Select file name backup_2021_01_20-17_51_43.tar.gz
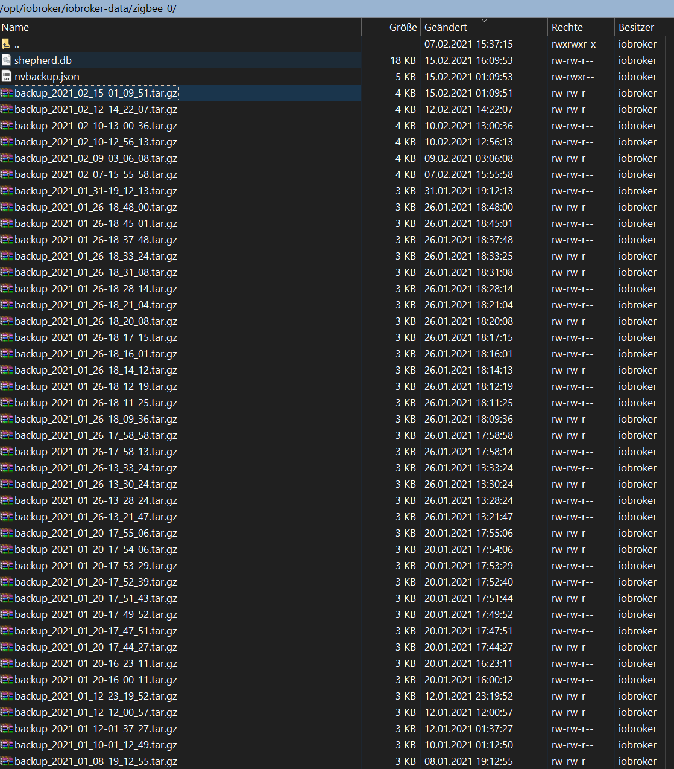The height and width of the screenshot is (769, 674). [96, 598]
